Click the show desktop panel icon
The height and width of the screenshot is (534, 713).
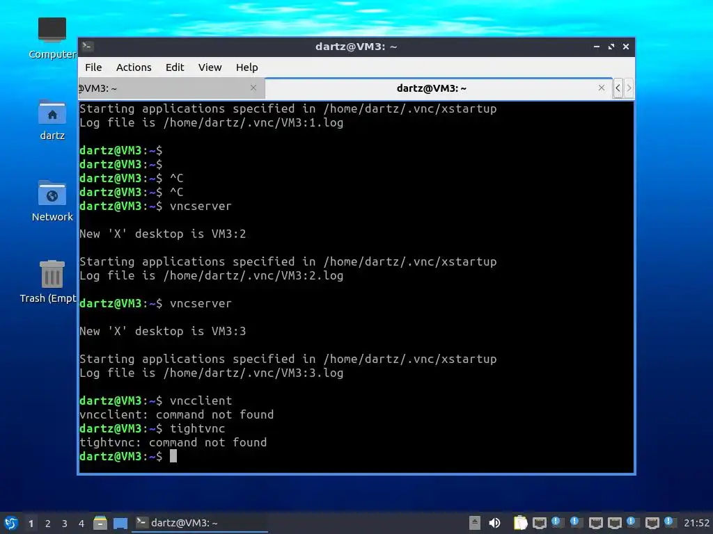tap(120, 523)
